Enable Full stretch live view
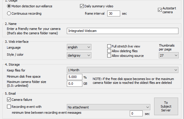This screenshot has height=119, width=184. coord(109,46)
